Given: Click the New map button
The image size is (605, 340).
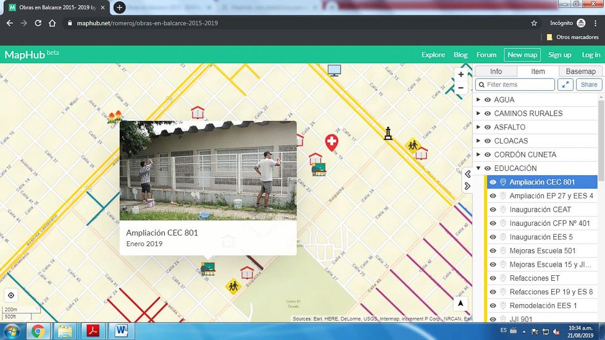Looking at the screenshot, I should pos(522,55).
